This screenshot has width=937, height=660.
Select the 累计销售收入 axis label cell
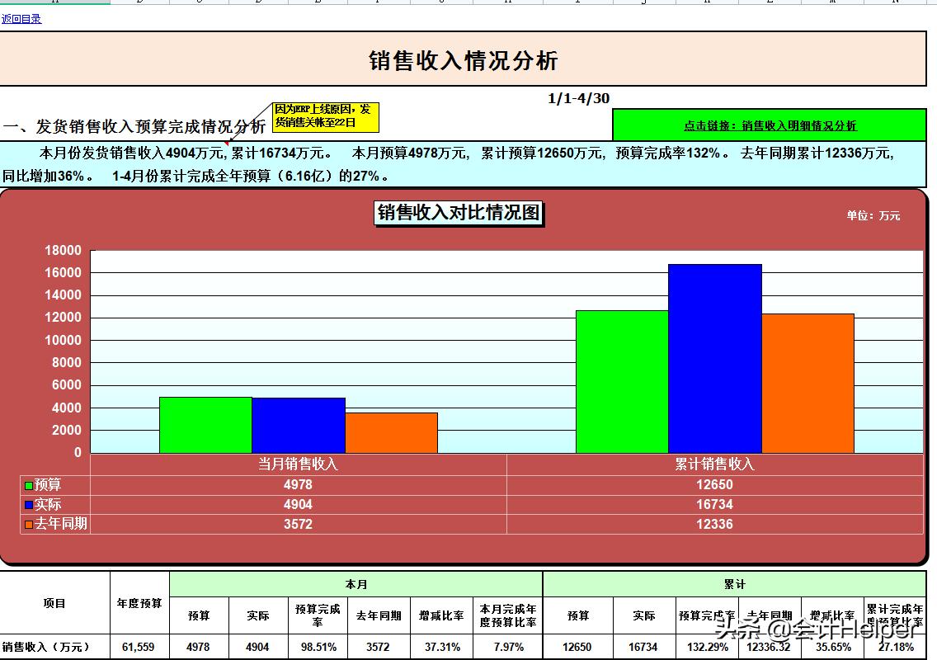coord(714,464)
